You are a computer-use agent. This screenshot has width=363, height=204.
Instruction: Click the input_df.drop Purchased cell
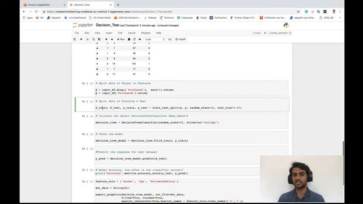coord(191,88)
